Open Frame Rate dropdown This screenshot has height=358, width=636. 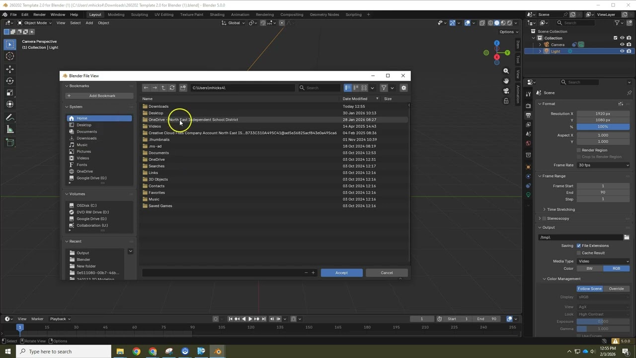(x=603, y=165)
